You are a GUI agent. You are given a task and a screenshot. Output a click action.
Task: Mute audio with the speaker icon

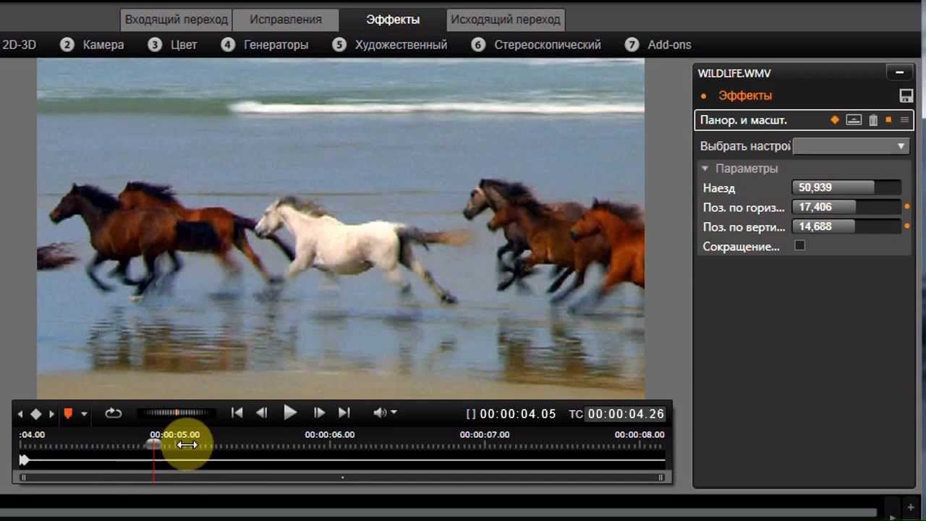(380, 412)
